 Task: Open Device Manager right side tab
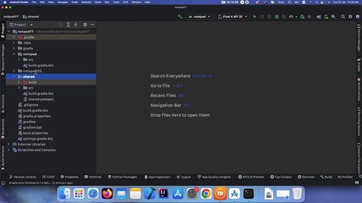(359, 38)
